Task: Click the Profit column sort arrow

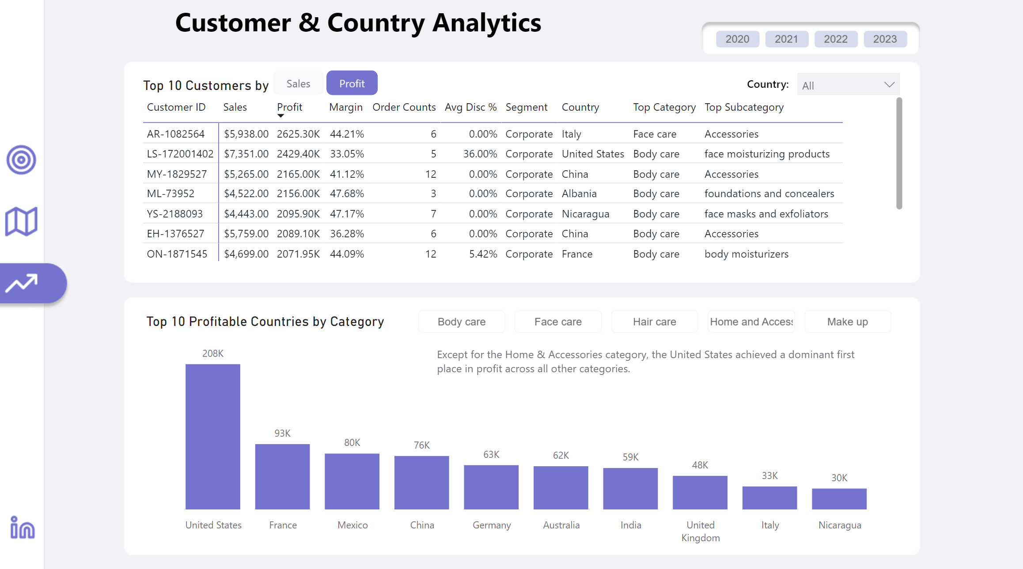Action: coord(280,116)
